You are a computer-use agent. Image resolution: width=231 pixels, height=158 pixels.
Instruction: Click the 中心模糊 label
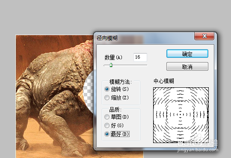coord(164,81)
